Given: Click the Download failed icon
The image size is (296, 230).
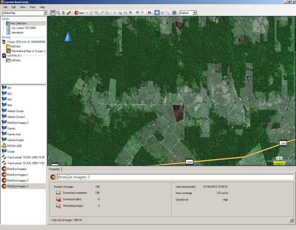Looking at the screenshot, I should 58,199.
